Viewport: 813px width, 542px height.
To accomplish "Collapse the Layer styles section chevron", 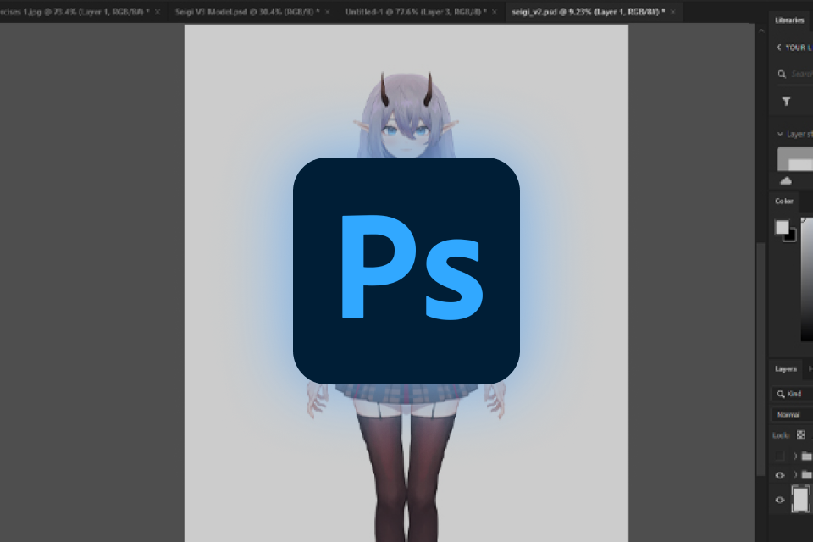I will click(780, 135).
